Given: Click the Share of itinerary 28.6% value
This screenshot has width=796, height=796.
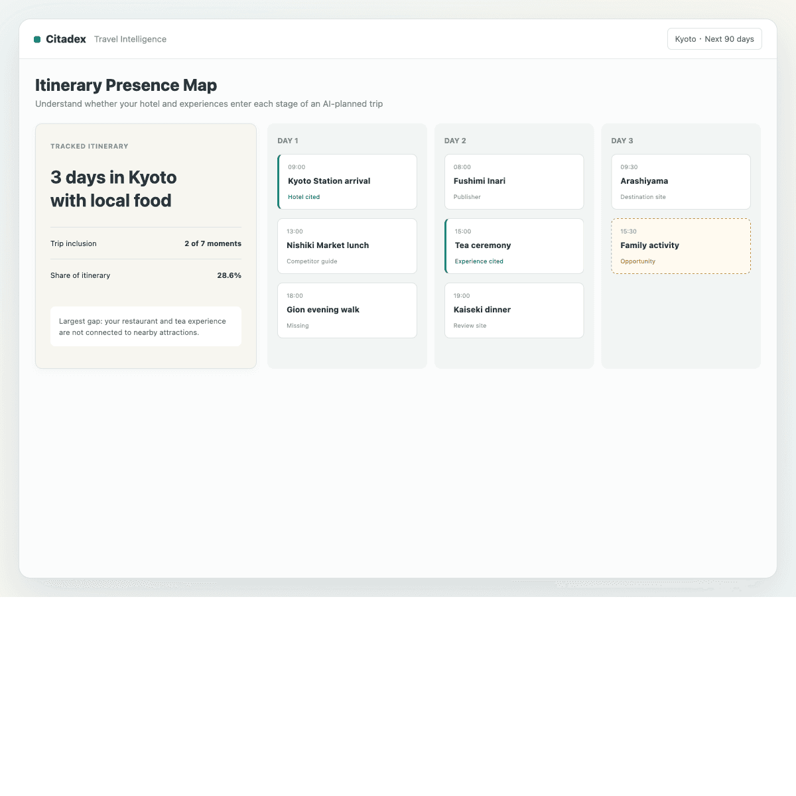Looking at the screenshot, I should (229, 275).
